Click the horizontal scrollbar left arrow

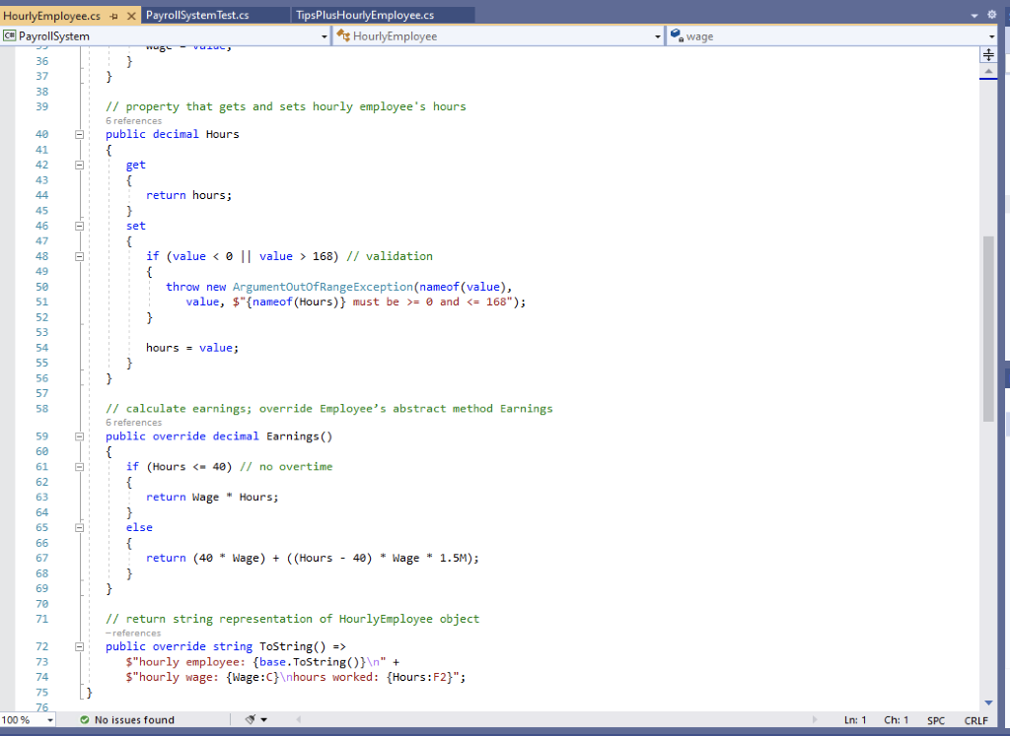pos(298,719)
